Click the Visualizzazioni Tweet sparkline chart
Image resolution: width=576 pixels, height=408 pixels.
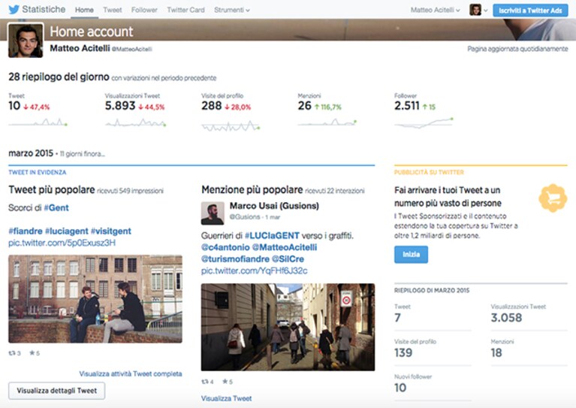135,122
